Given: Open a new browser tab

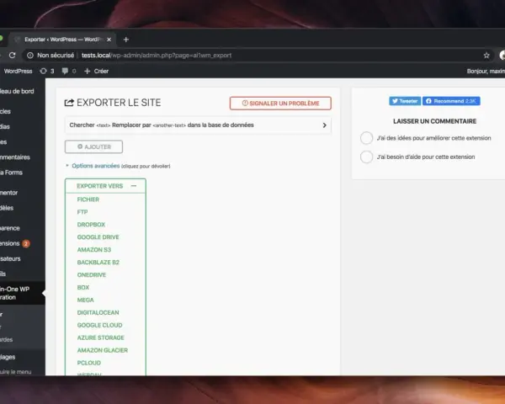Looking at the screenshot, I should pyautogui.click(x=126, y=40).
